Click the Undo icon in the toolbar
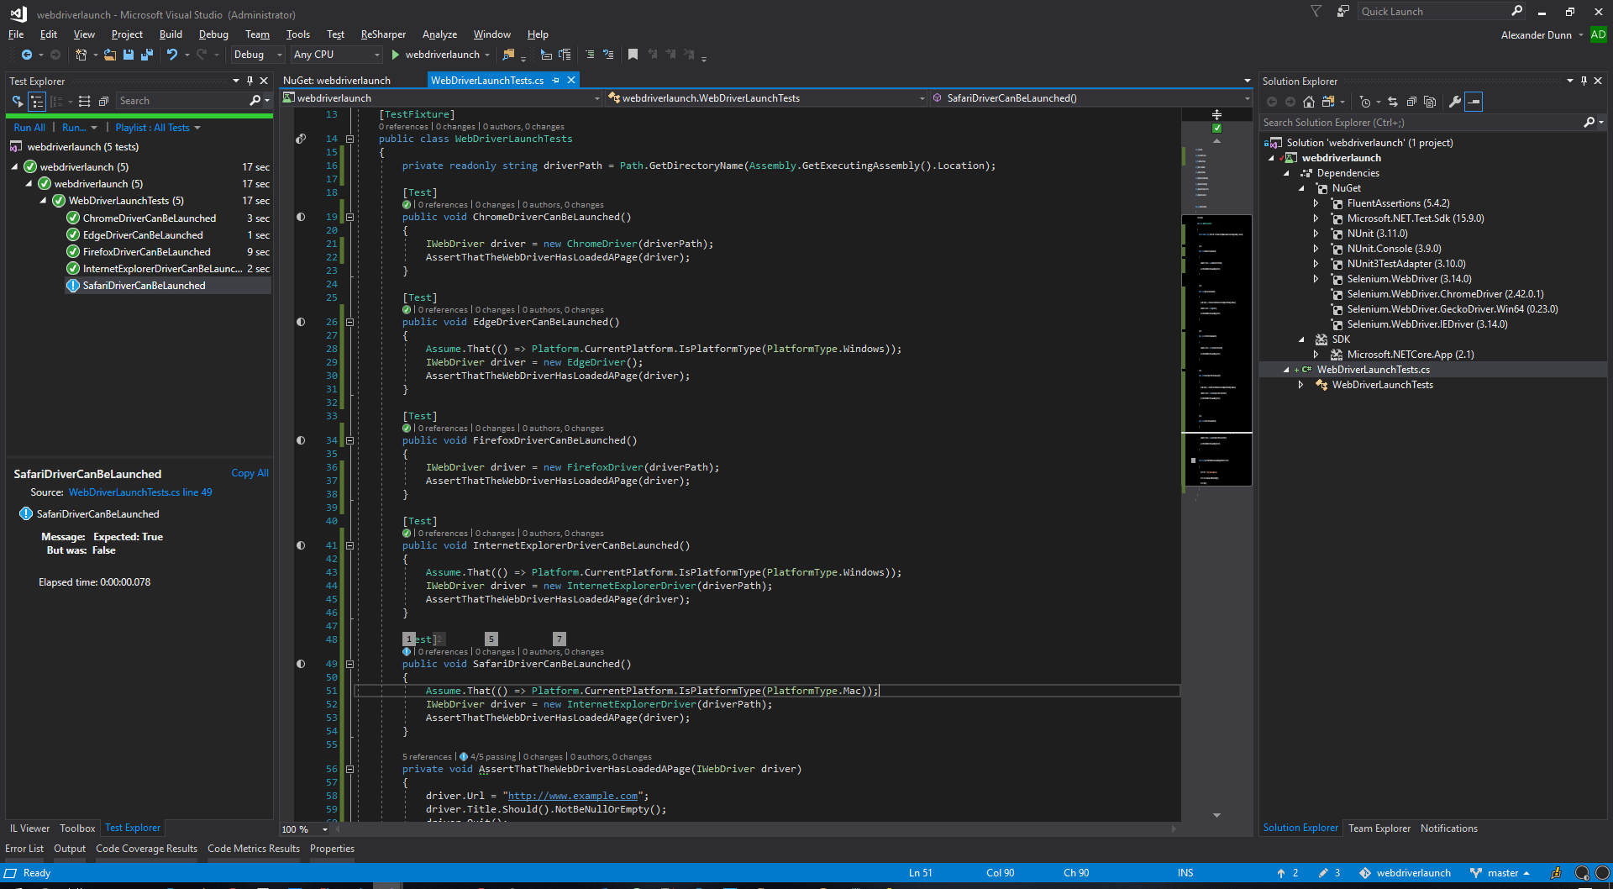The image size is (1613, 889). click(x=172, y=55)
